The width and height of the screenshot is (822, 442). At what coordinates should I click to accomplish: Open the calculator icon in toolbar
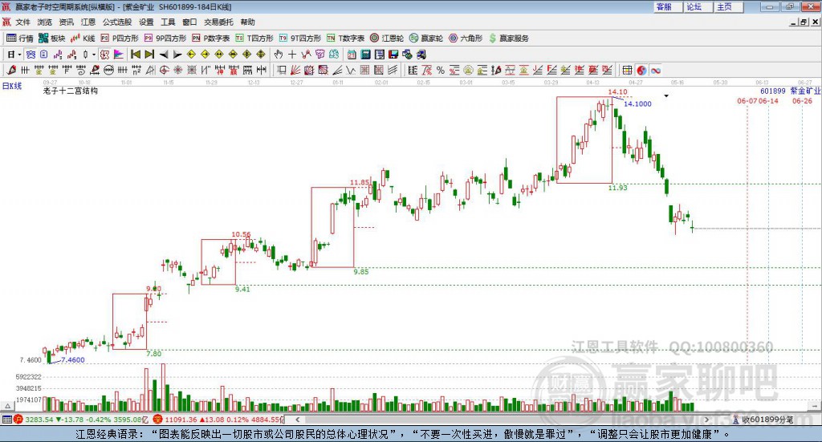(365, 55)
